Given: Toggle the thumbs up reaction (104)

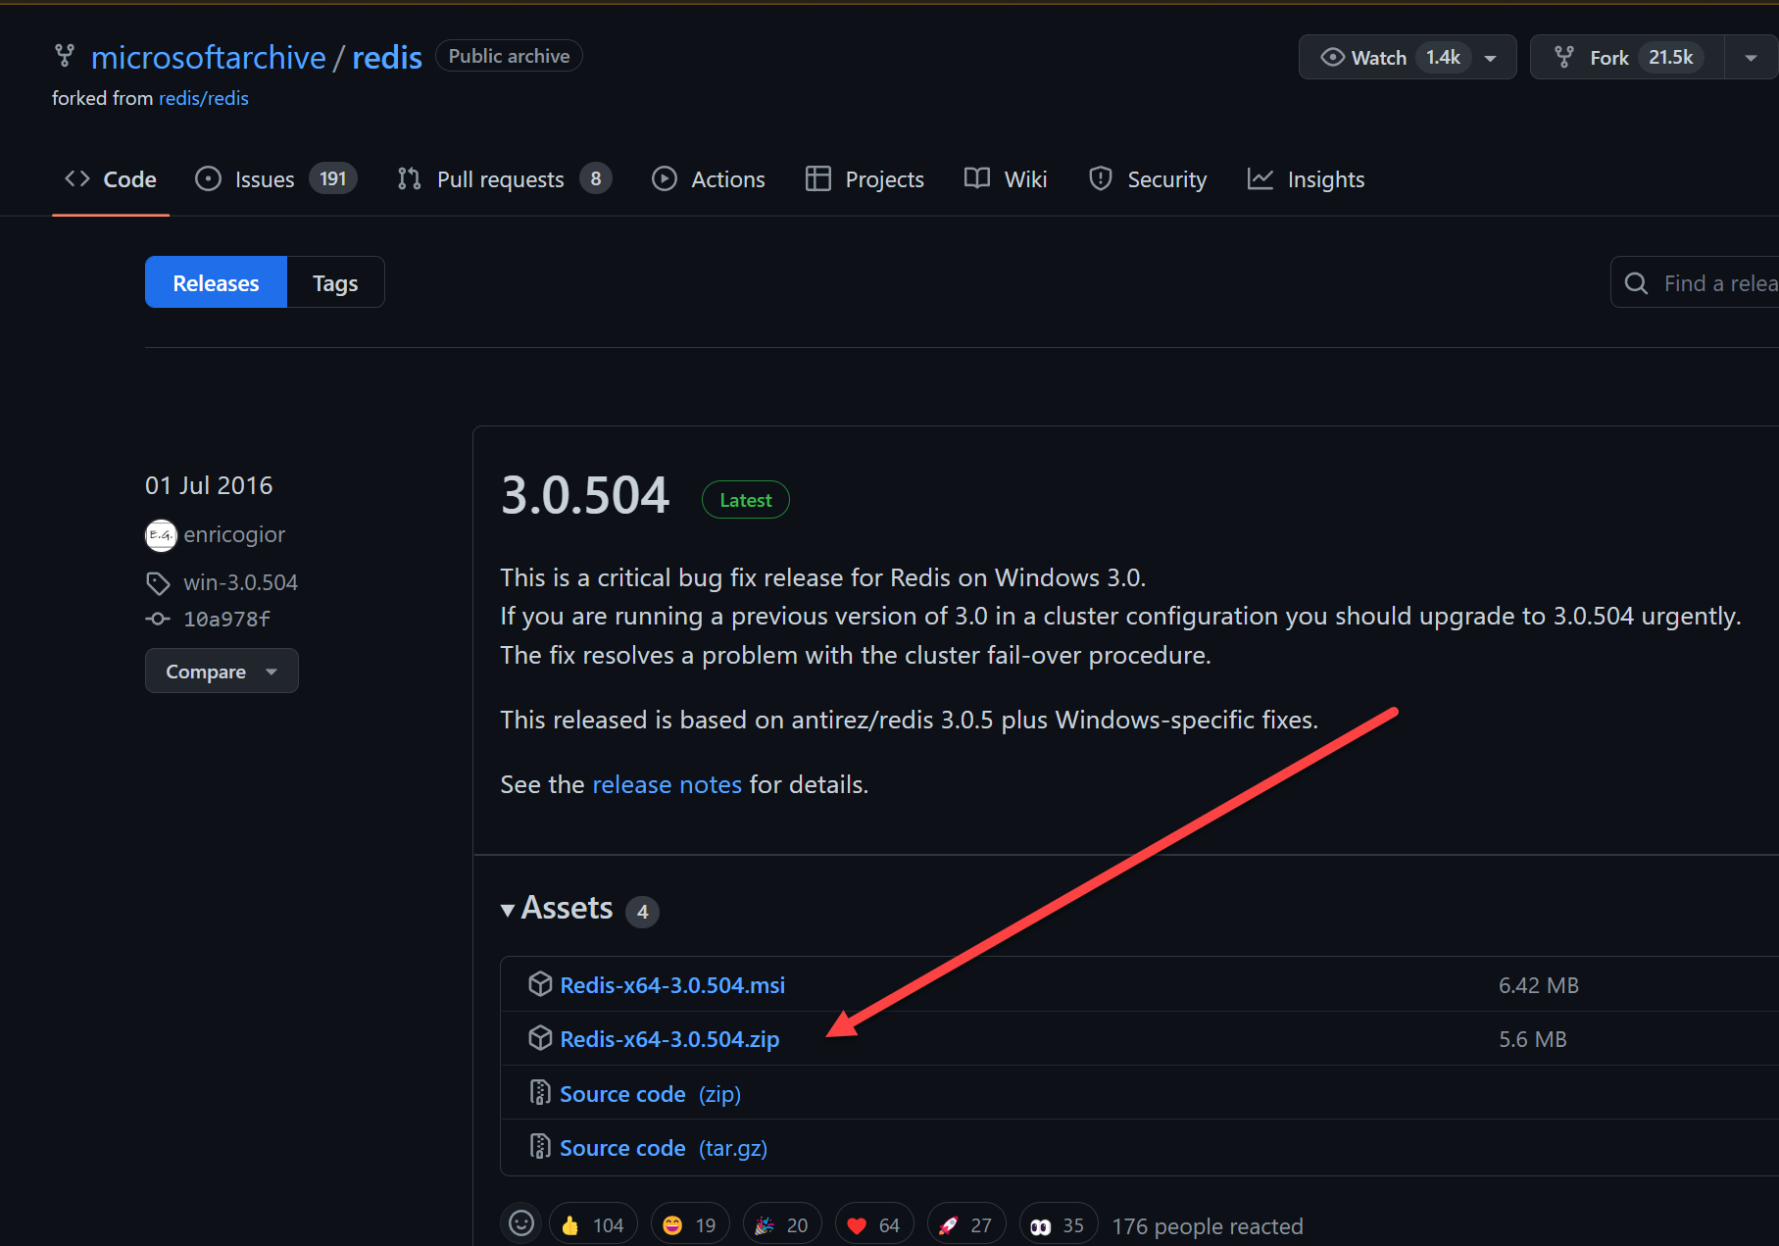Looking at the screenshot, I should (593, 1225).
